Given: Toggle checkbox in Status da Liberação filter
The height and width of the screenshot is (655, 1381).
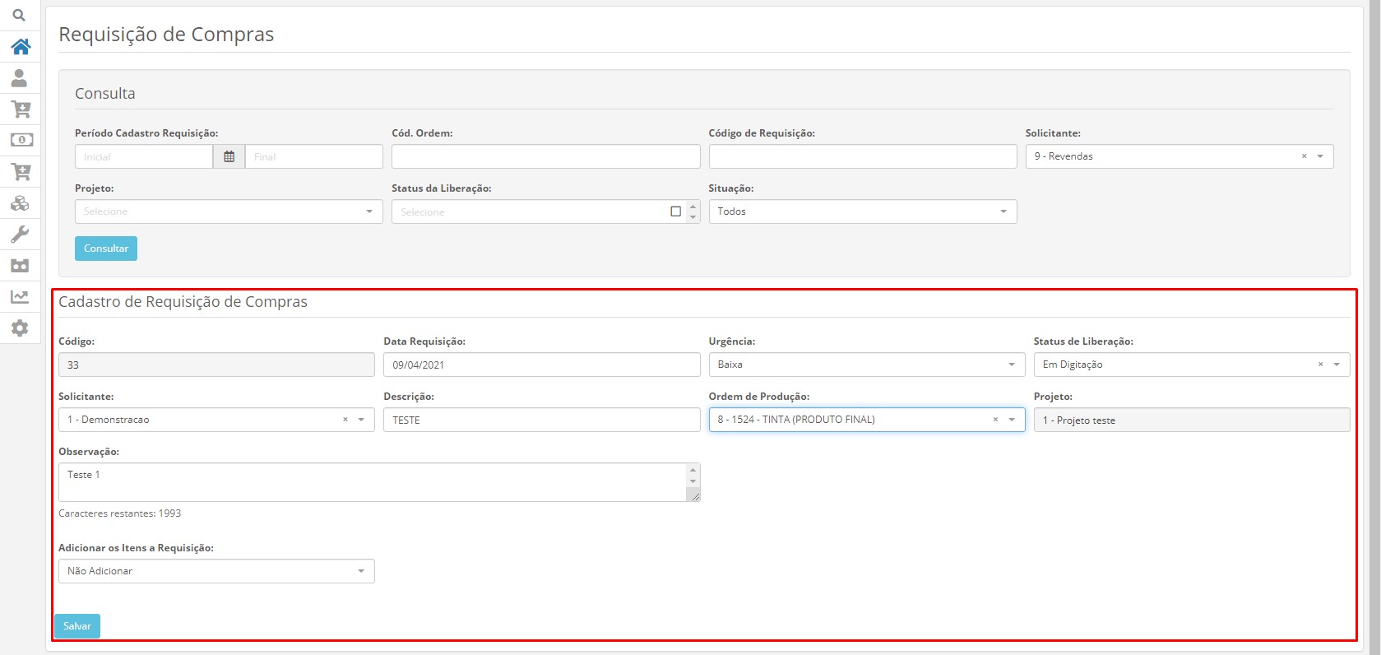Looking at the screenshot, I should click(x=675, y=211).
